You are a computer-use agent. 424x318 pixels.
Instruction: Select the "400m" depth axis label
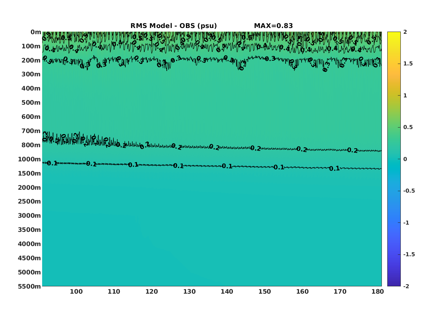click(31, 88)
